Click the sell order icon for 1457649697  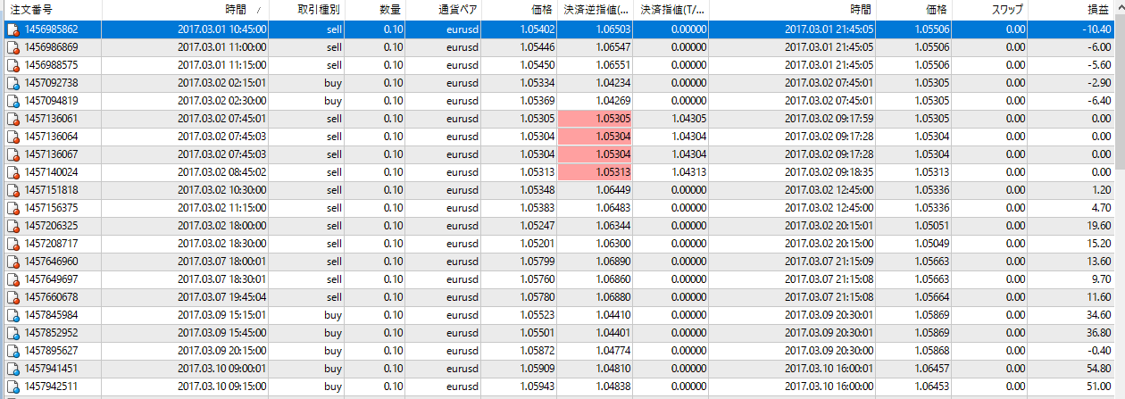click(12, 279)
